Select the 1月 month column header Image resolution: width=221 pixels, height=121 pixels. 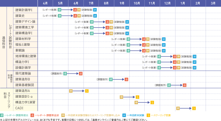point(183,3)
